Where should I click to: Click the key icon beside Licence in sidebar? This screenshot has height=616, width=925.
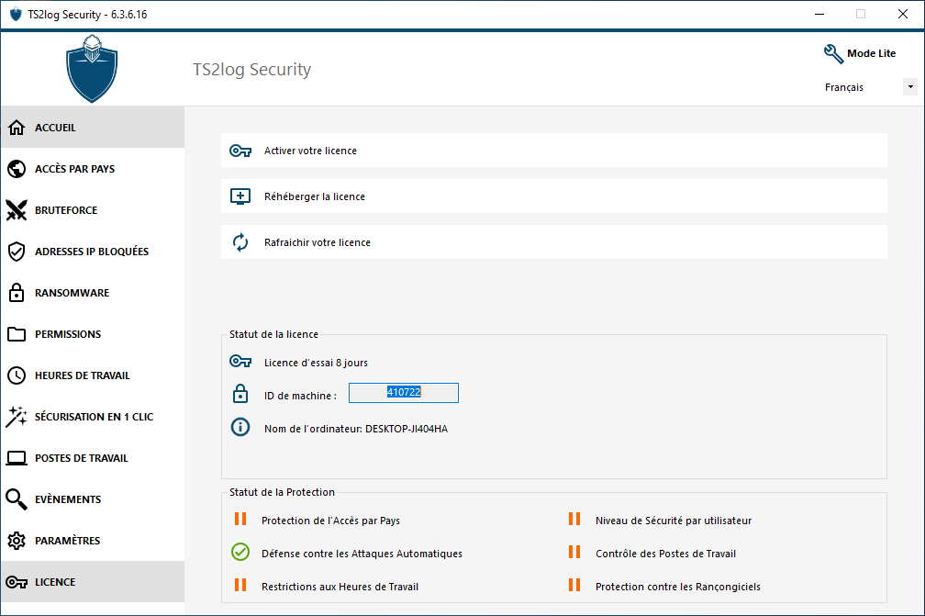[x=17, y=582]
